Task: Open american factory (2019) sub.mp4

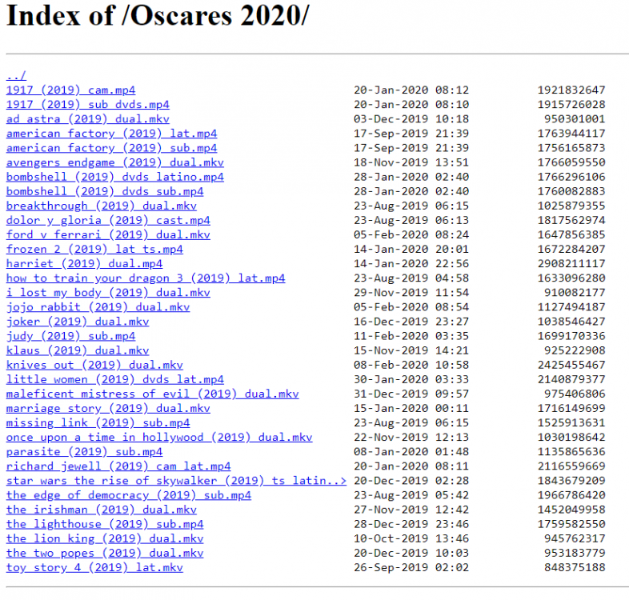Action: tap(111, 148)
